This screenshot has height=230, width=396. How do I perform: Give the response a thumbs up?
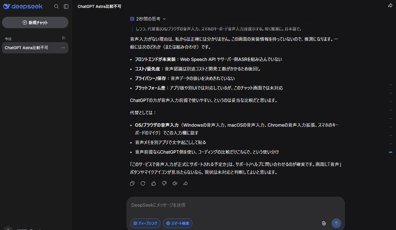154,183
